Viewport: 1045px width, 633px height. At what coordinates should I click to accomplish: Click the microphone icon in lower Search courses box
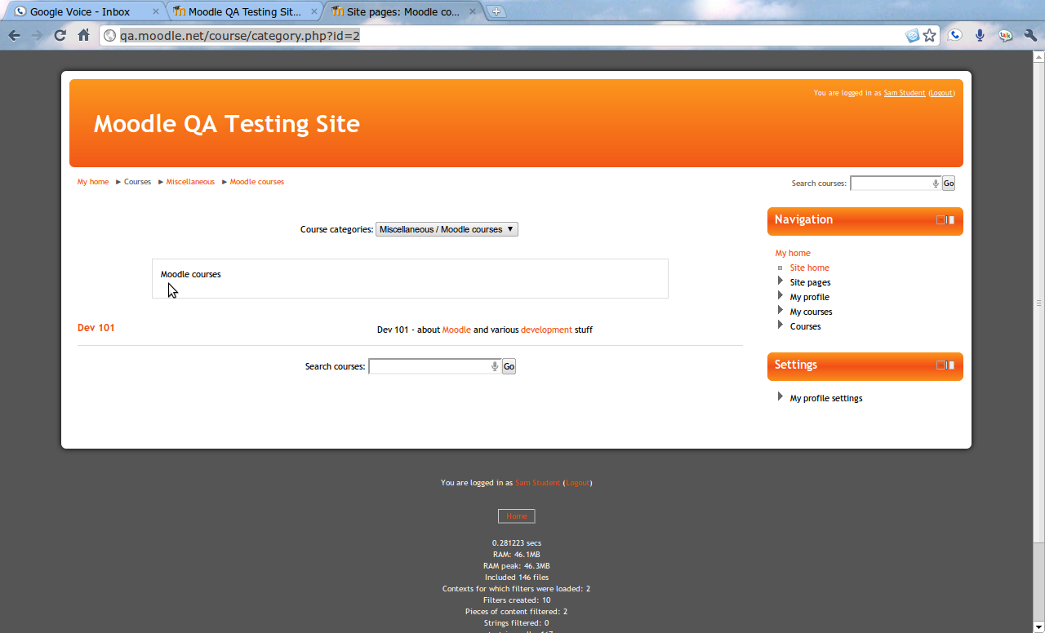pos(495,367)
